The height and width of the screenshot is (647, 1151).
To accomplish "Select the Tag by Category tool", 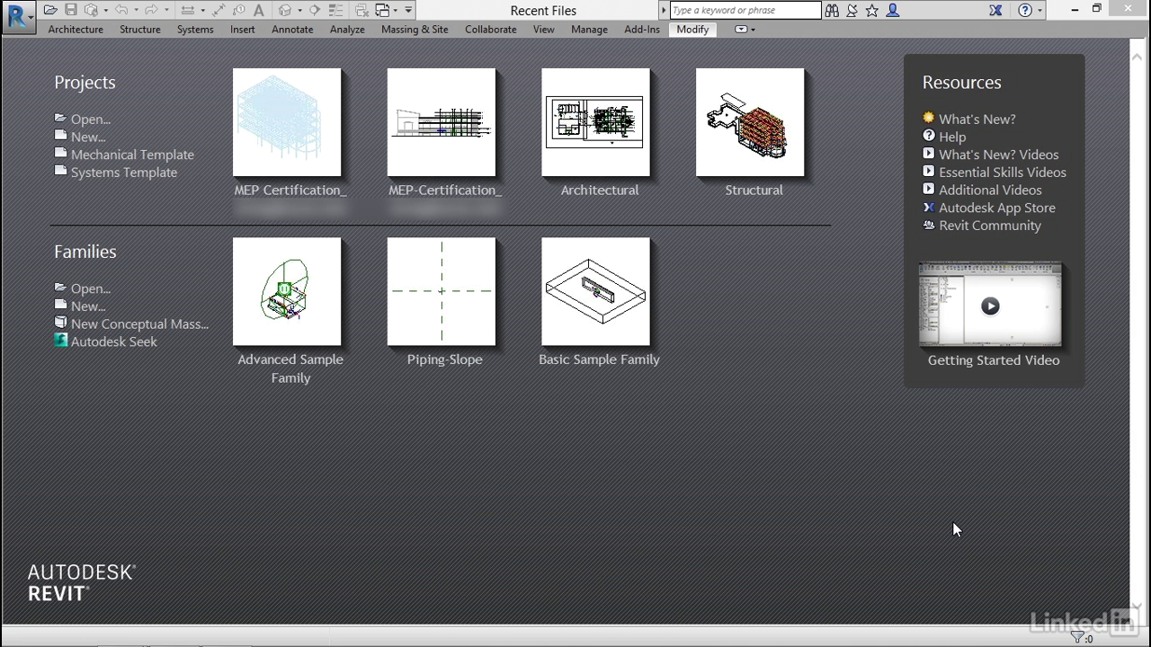I will pos(239,10).
